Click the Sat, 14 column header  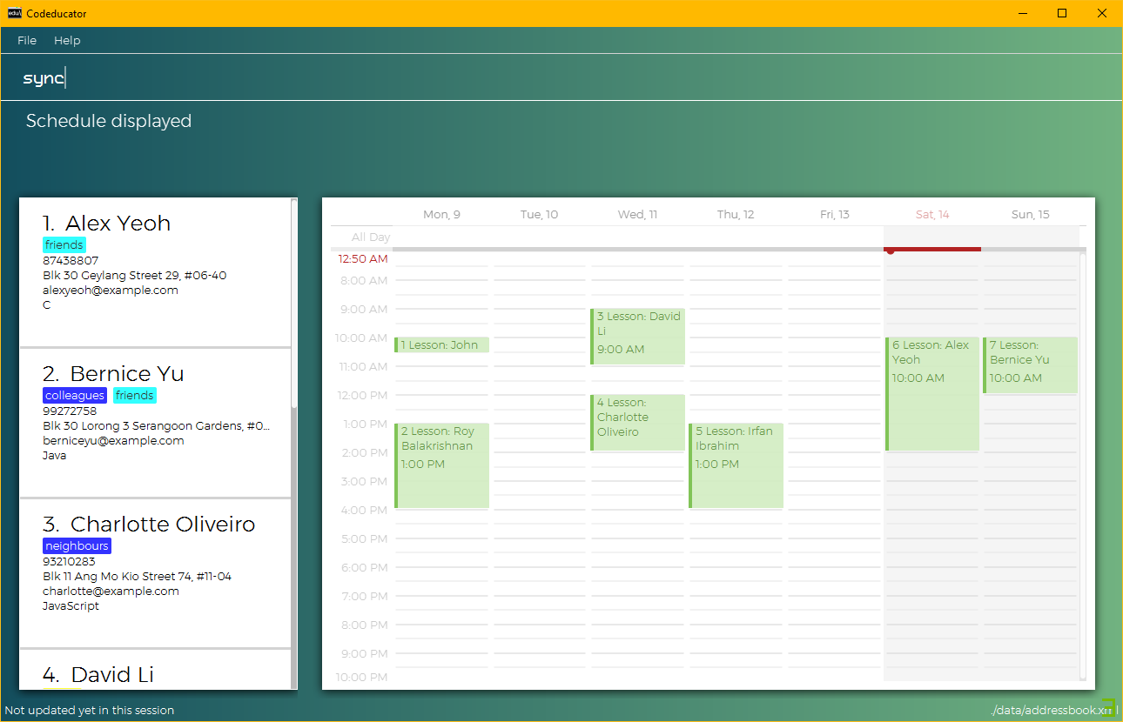(x=932, y=214)
